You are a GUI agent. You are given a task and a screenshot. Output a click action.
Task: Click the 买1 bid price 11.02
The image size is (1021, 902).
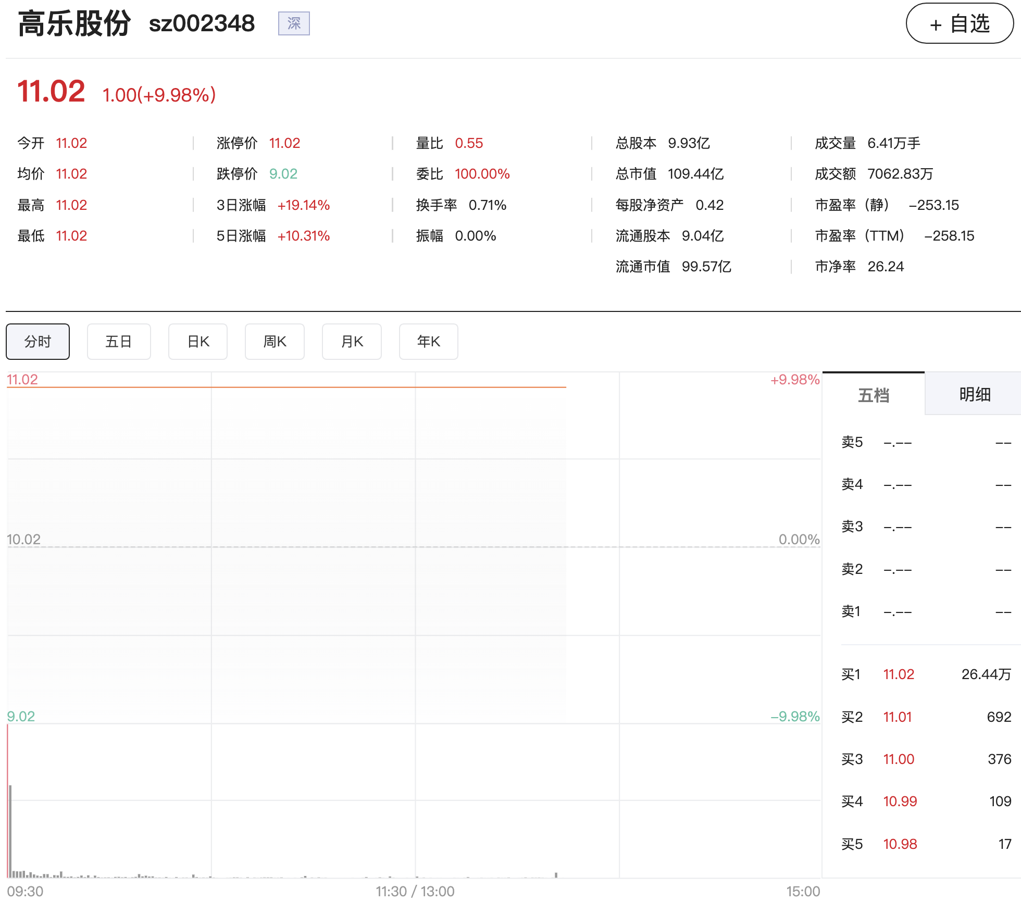(899, 674)
